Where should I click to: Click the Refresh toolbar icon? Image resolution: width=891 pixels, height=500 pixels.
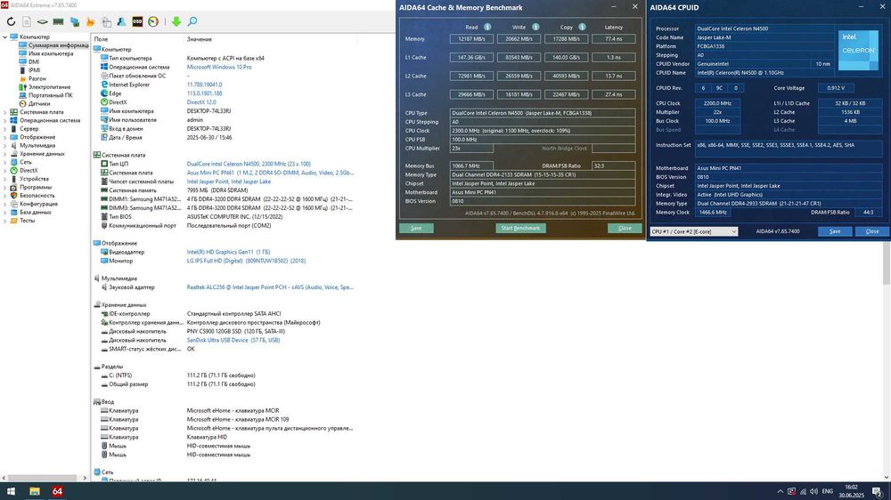[x=11, y=21]
